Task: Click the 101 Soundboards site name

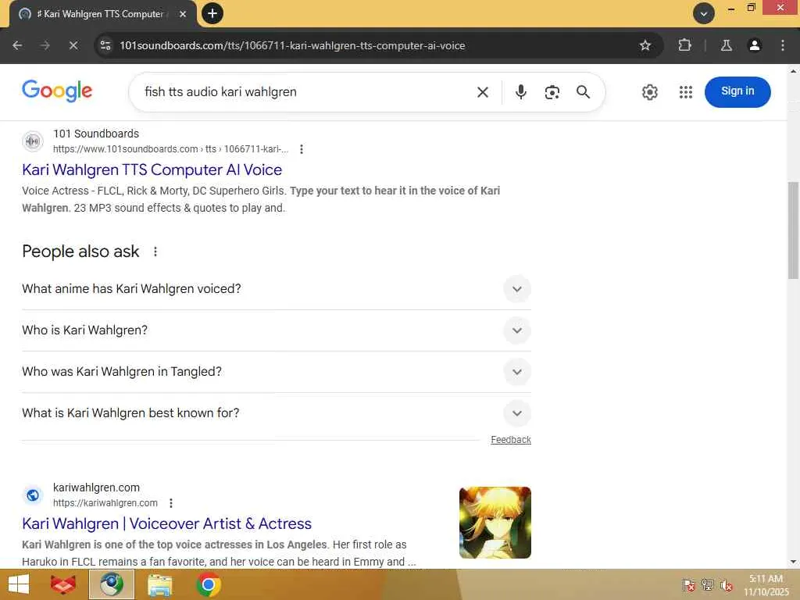Action: coord(96,134)
